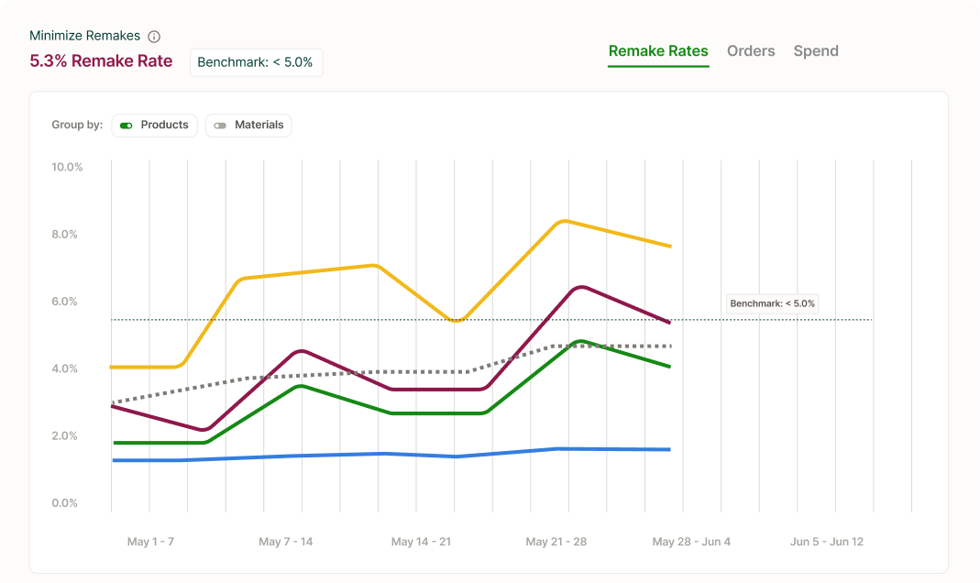The image size is (980, 583).
Task: Click the info icon beside Minimize Remakes
Action: 154,37
